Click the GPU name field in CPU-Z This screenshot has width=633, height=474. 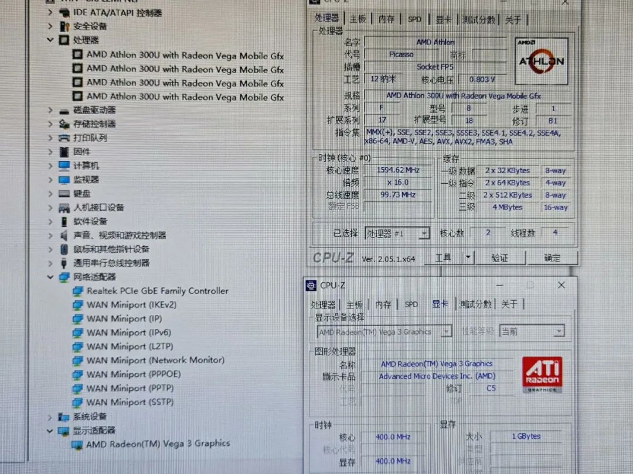coord(437,364)
